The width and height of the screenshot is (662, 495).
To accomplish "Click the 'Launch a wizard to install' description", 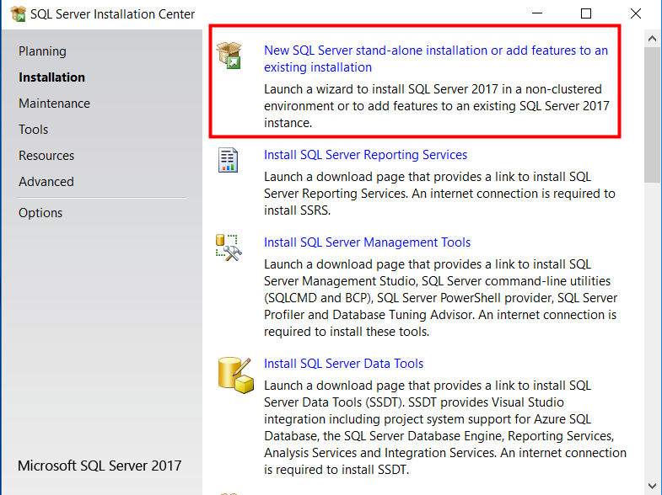I will click(x=437, y=106).
